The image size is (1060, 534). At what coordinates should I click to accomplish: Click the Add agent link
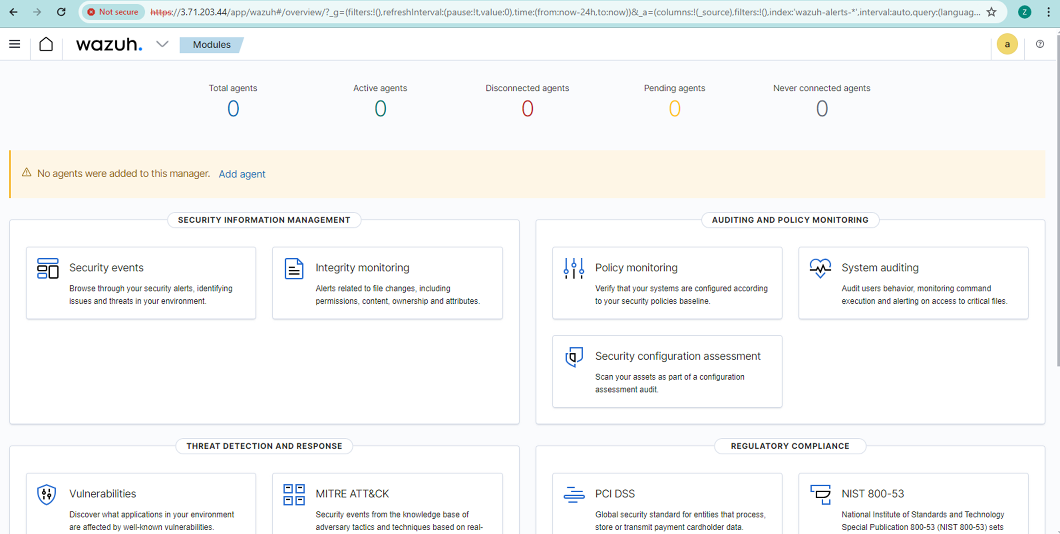click(x=242, y=174)
